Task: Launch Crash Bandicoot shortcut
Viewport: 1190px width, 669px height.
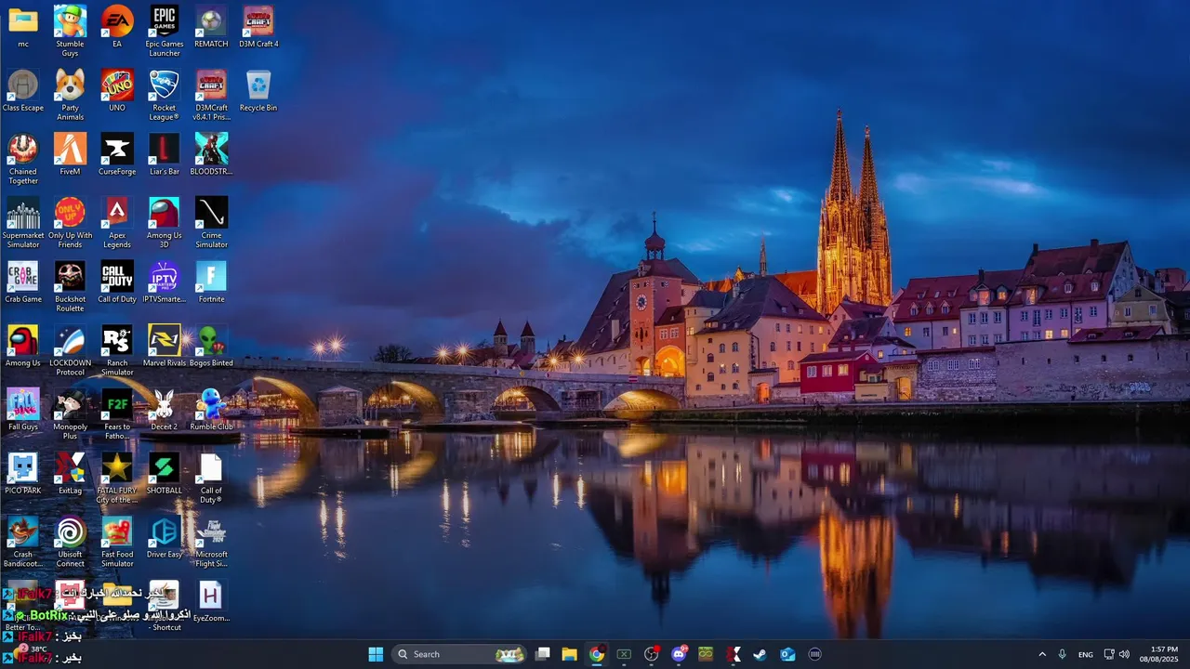Action: coord(23,543)
